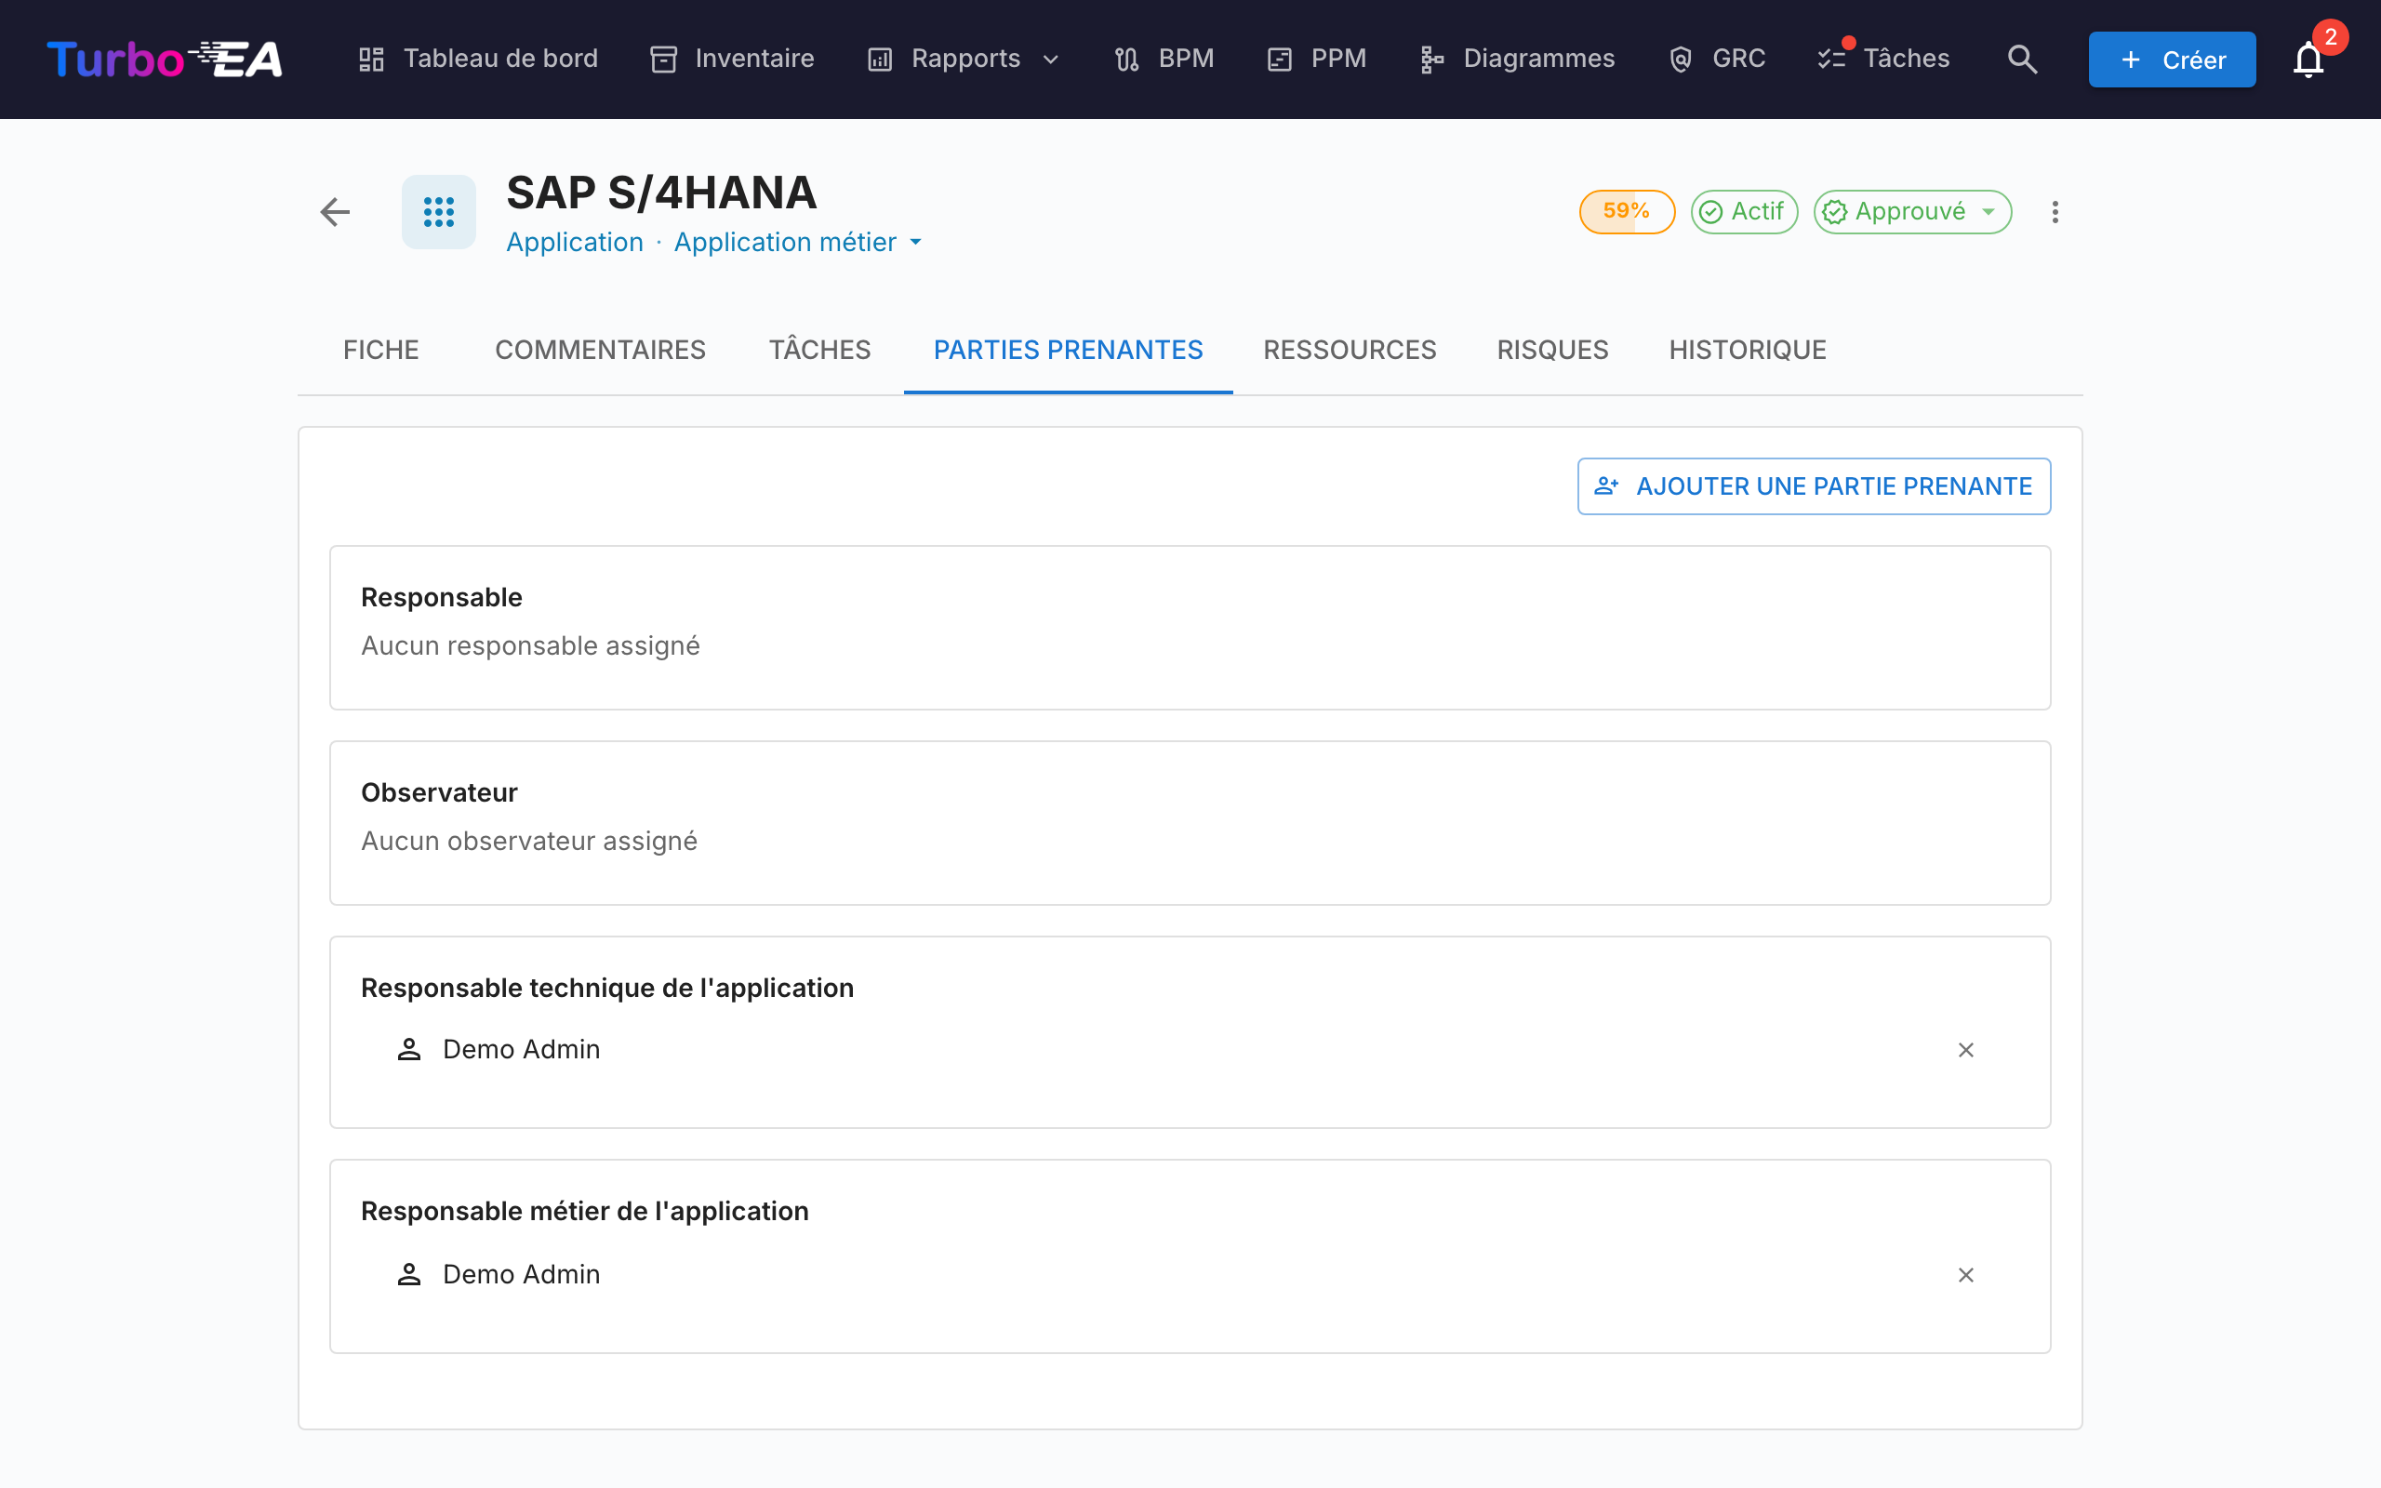Screen dimensions: 2381x1488
Task: Switch to the Fiche tab
Action: (x=380, y=350)
